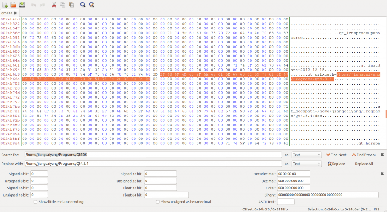Click the Offset status bar entry
This screenshot has height=212, width=387.
[x=265, y=209]
